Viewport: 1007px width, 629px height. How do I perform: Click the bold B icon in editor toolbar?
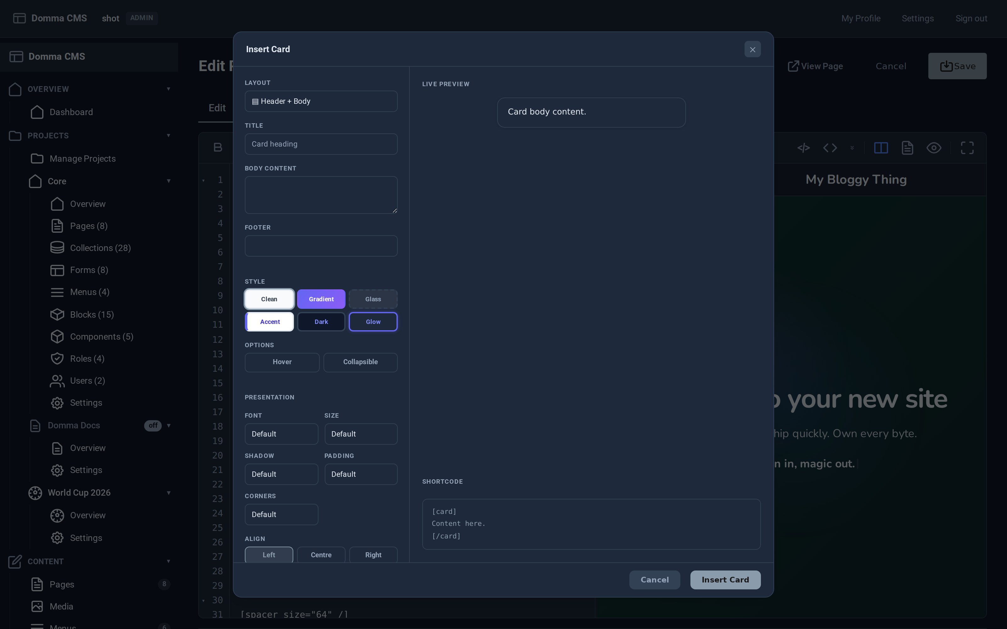point(218,147)
